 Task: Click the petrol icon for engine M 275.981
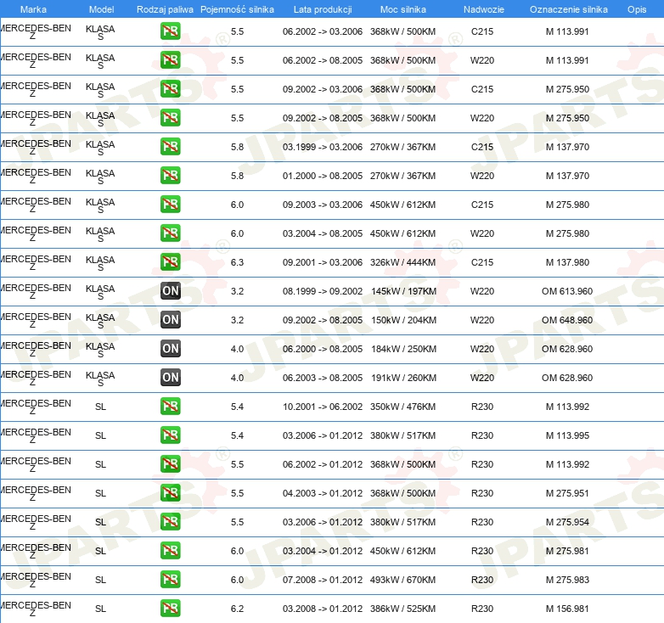tap(170, 551)
